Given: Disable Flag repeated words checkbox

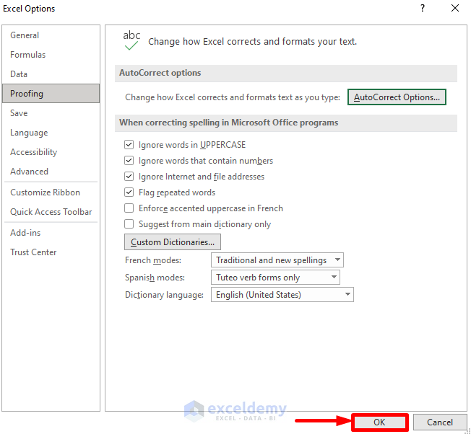Looking at the screenshot, I should pos(129,192).
